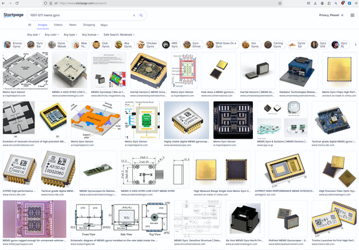This screenshot has height=250, width=359.
Task: Open the orange Proof mass diagram thumbnail
Action: [96, 120]
